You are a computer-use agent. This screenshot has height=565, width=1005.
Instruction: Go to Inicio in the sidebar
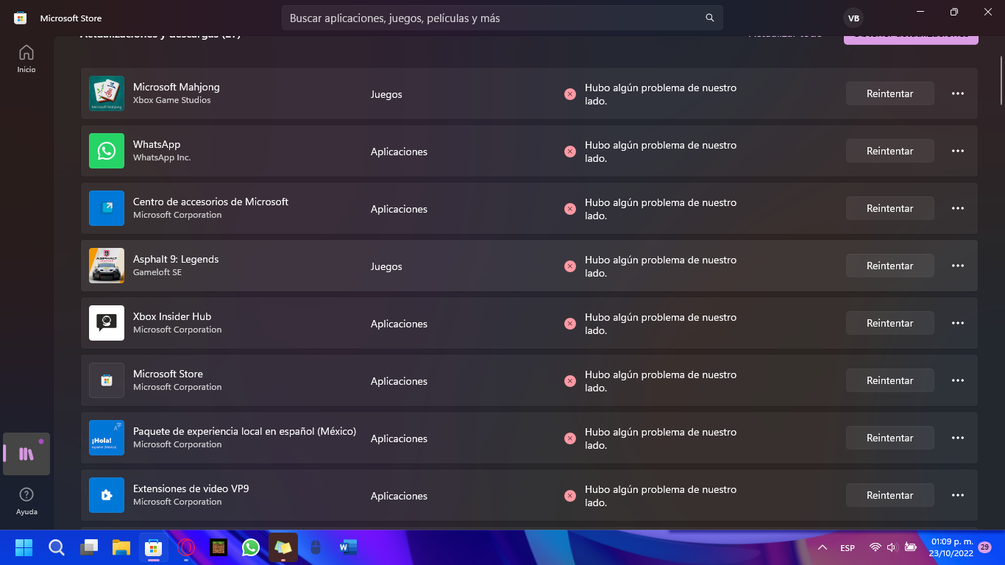coord(26,59)
